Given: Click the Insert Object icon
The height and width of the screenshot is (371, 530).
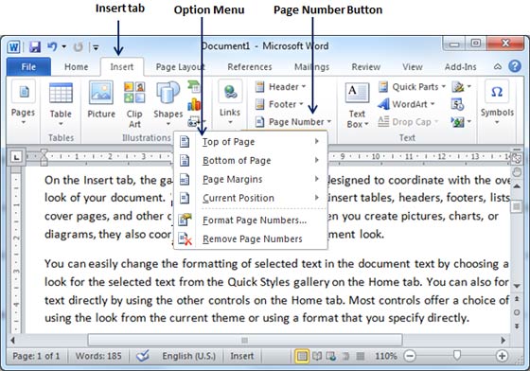Looking at the screenshot, I should pos(461,122).
